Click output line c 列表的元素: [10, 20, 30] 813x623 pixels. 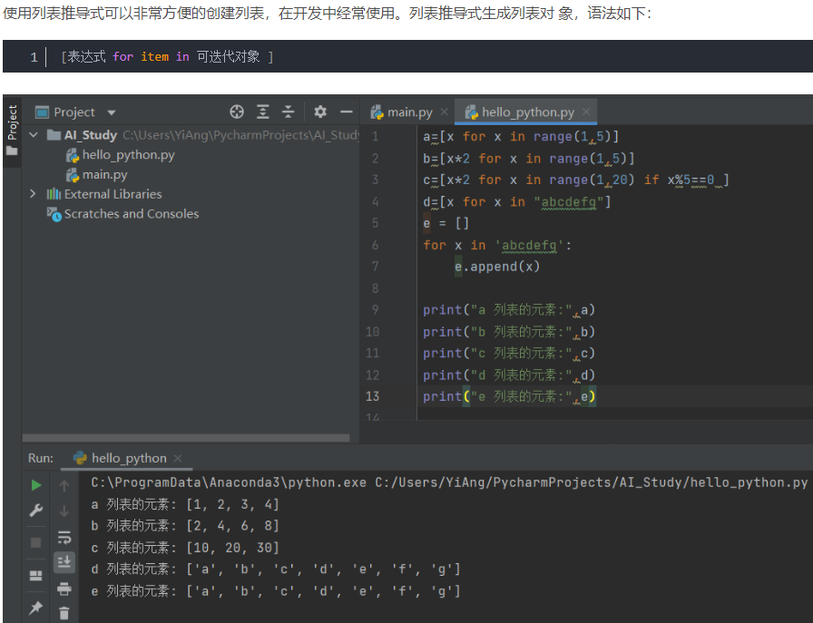click(x=185, y=548)
